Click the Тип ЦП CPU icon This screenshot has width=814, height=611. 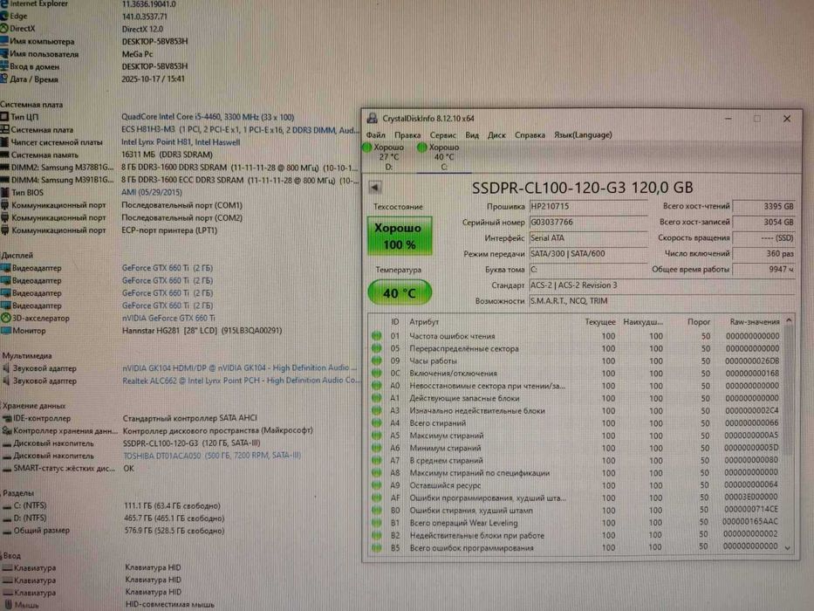pyautogui.click(x=4, y=117)
